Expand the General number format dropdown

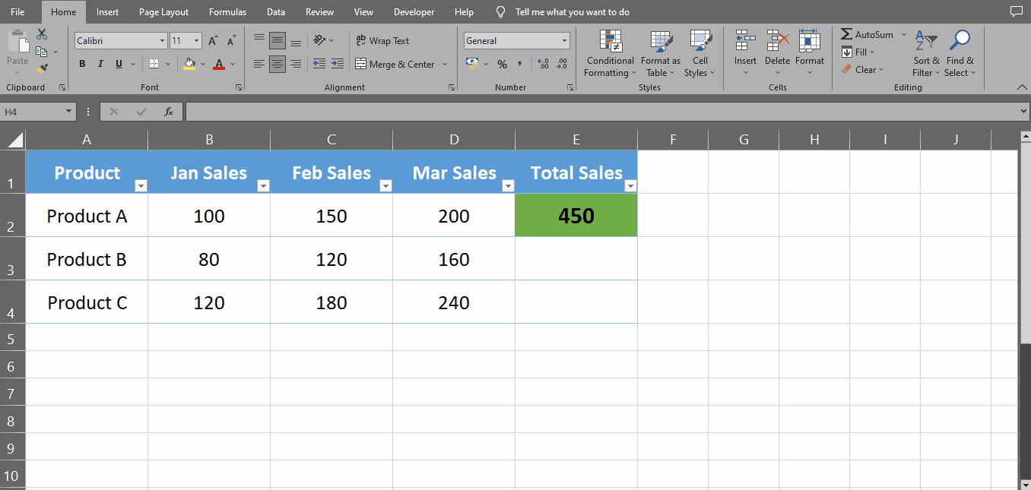click(564, 41)
